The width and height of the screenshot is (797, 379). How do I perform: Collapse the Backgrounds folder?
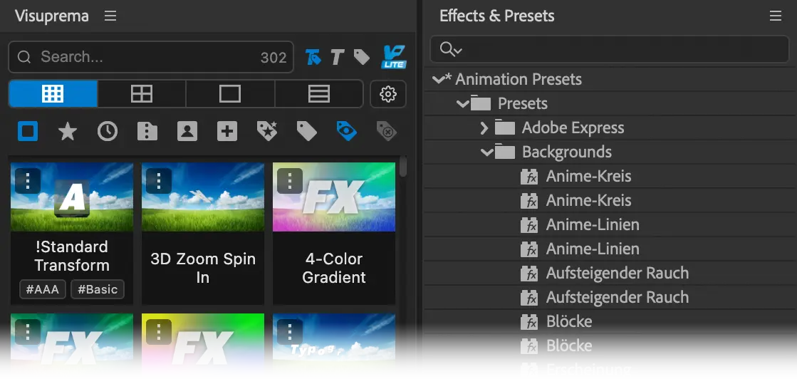point(487,152)
